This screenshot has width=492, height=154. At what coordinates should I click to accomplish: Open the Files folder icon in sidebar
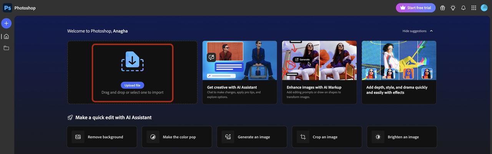click(x=6, y=48)
